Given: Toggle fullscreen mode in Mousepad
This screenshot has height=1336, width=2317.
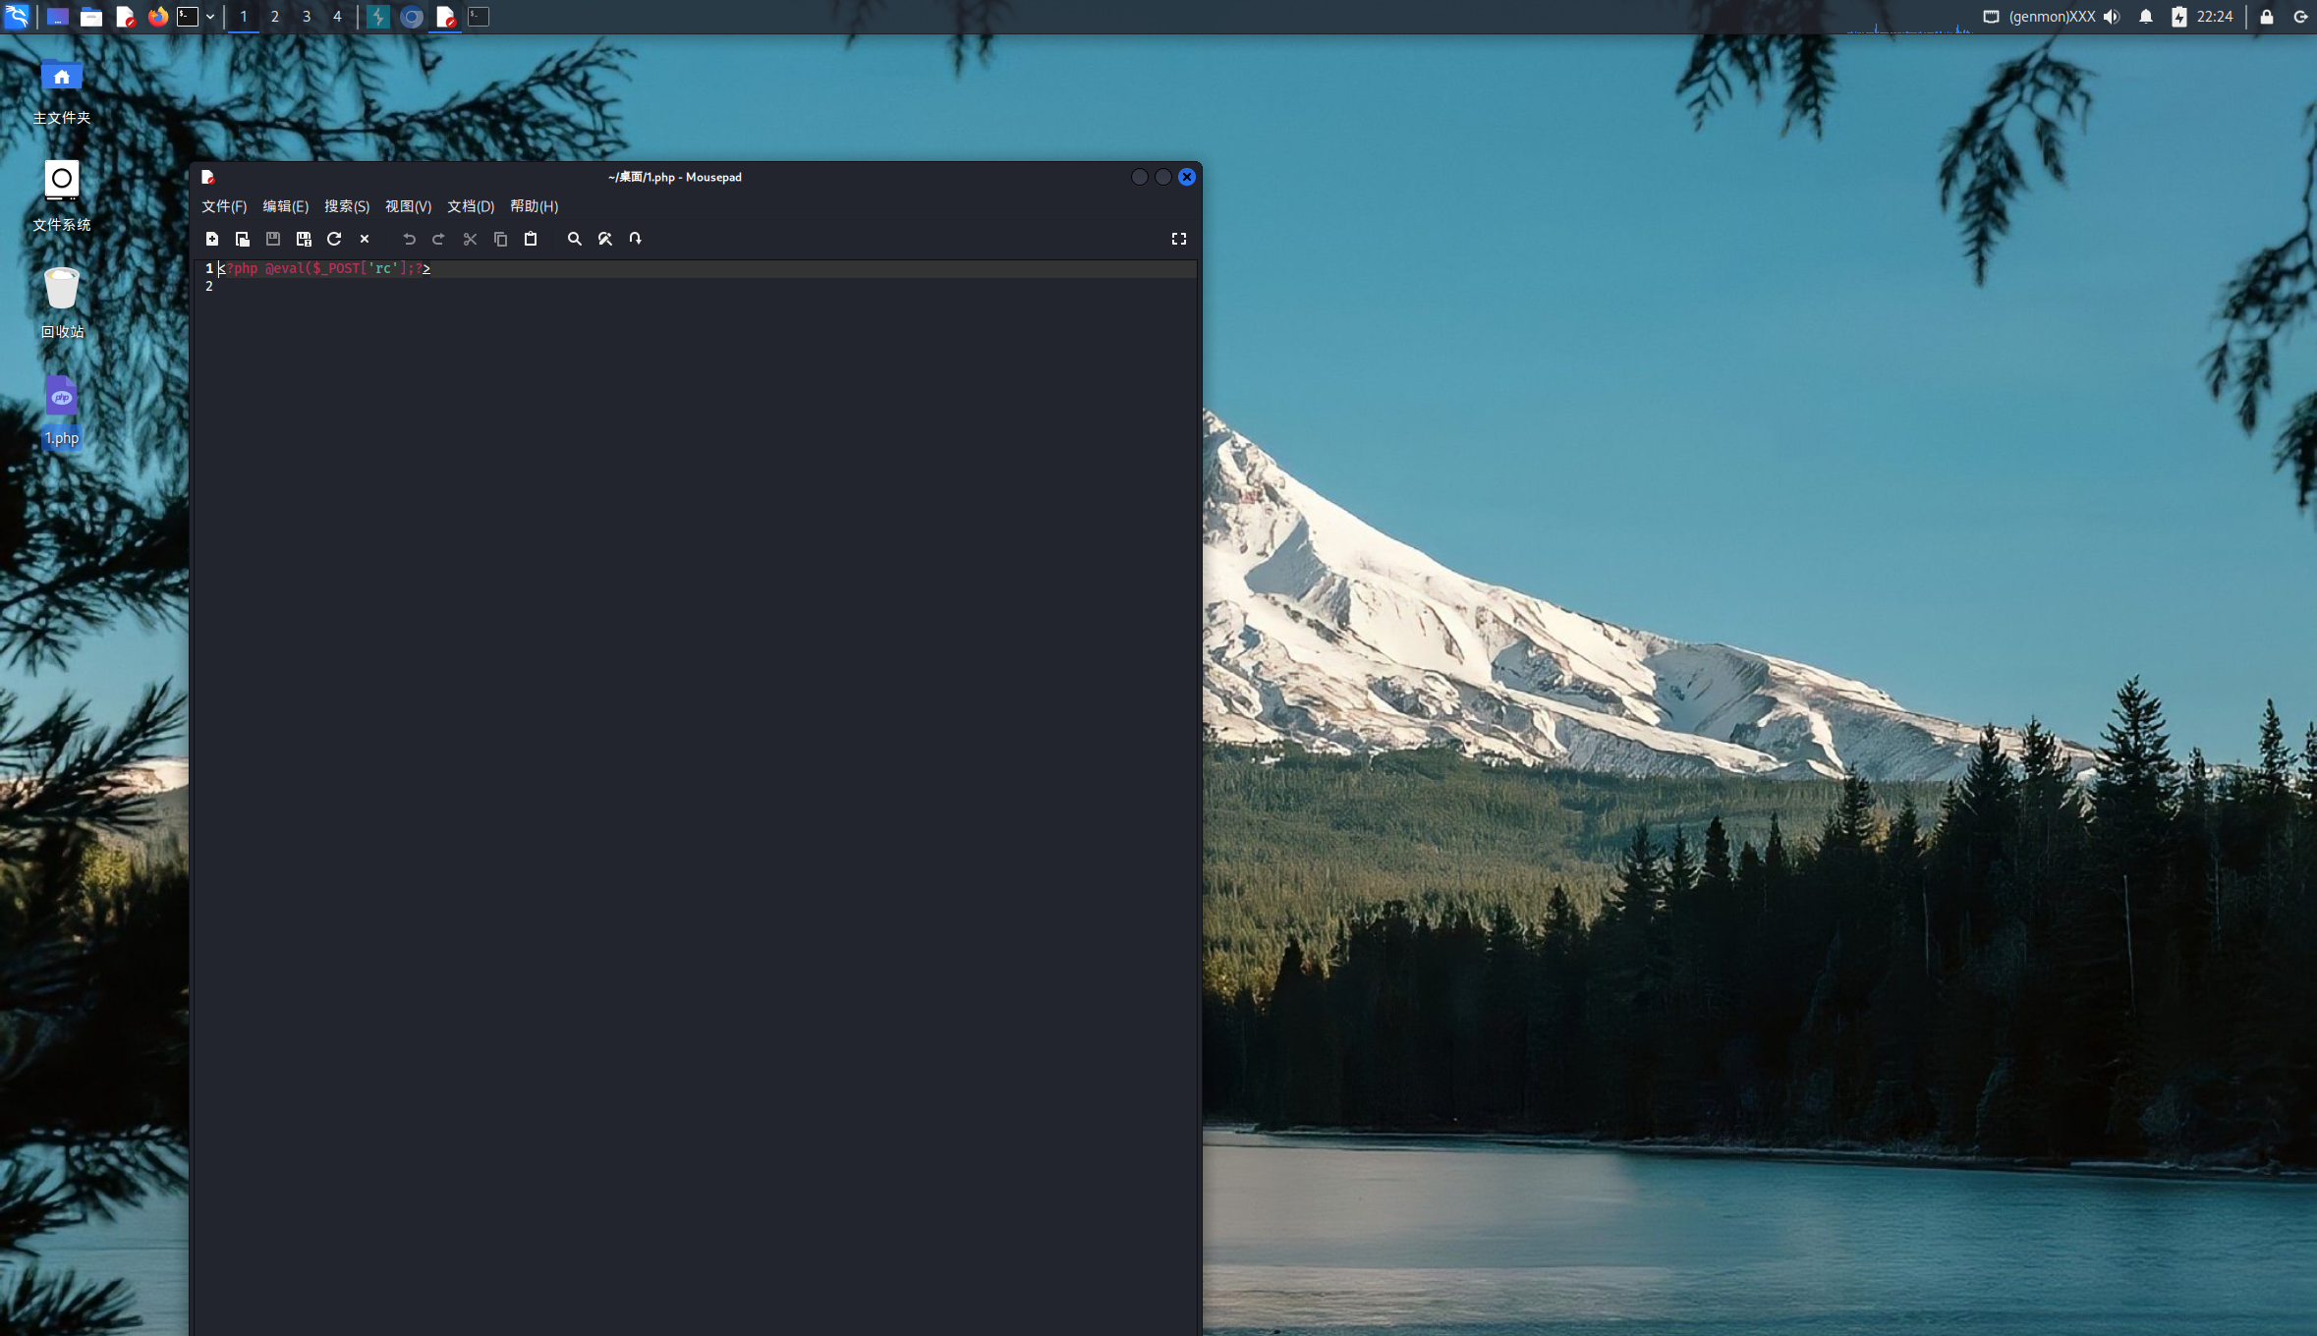Looking at the screenshot, I should (1179, 239).
